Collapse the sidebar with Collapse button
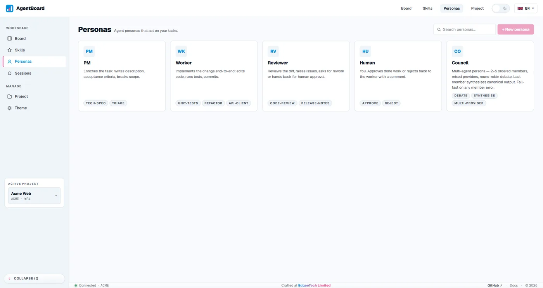543x288 pixels. tap(34, 278)
